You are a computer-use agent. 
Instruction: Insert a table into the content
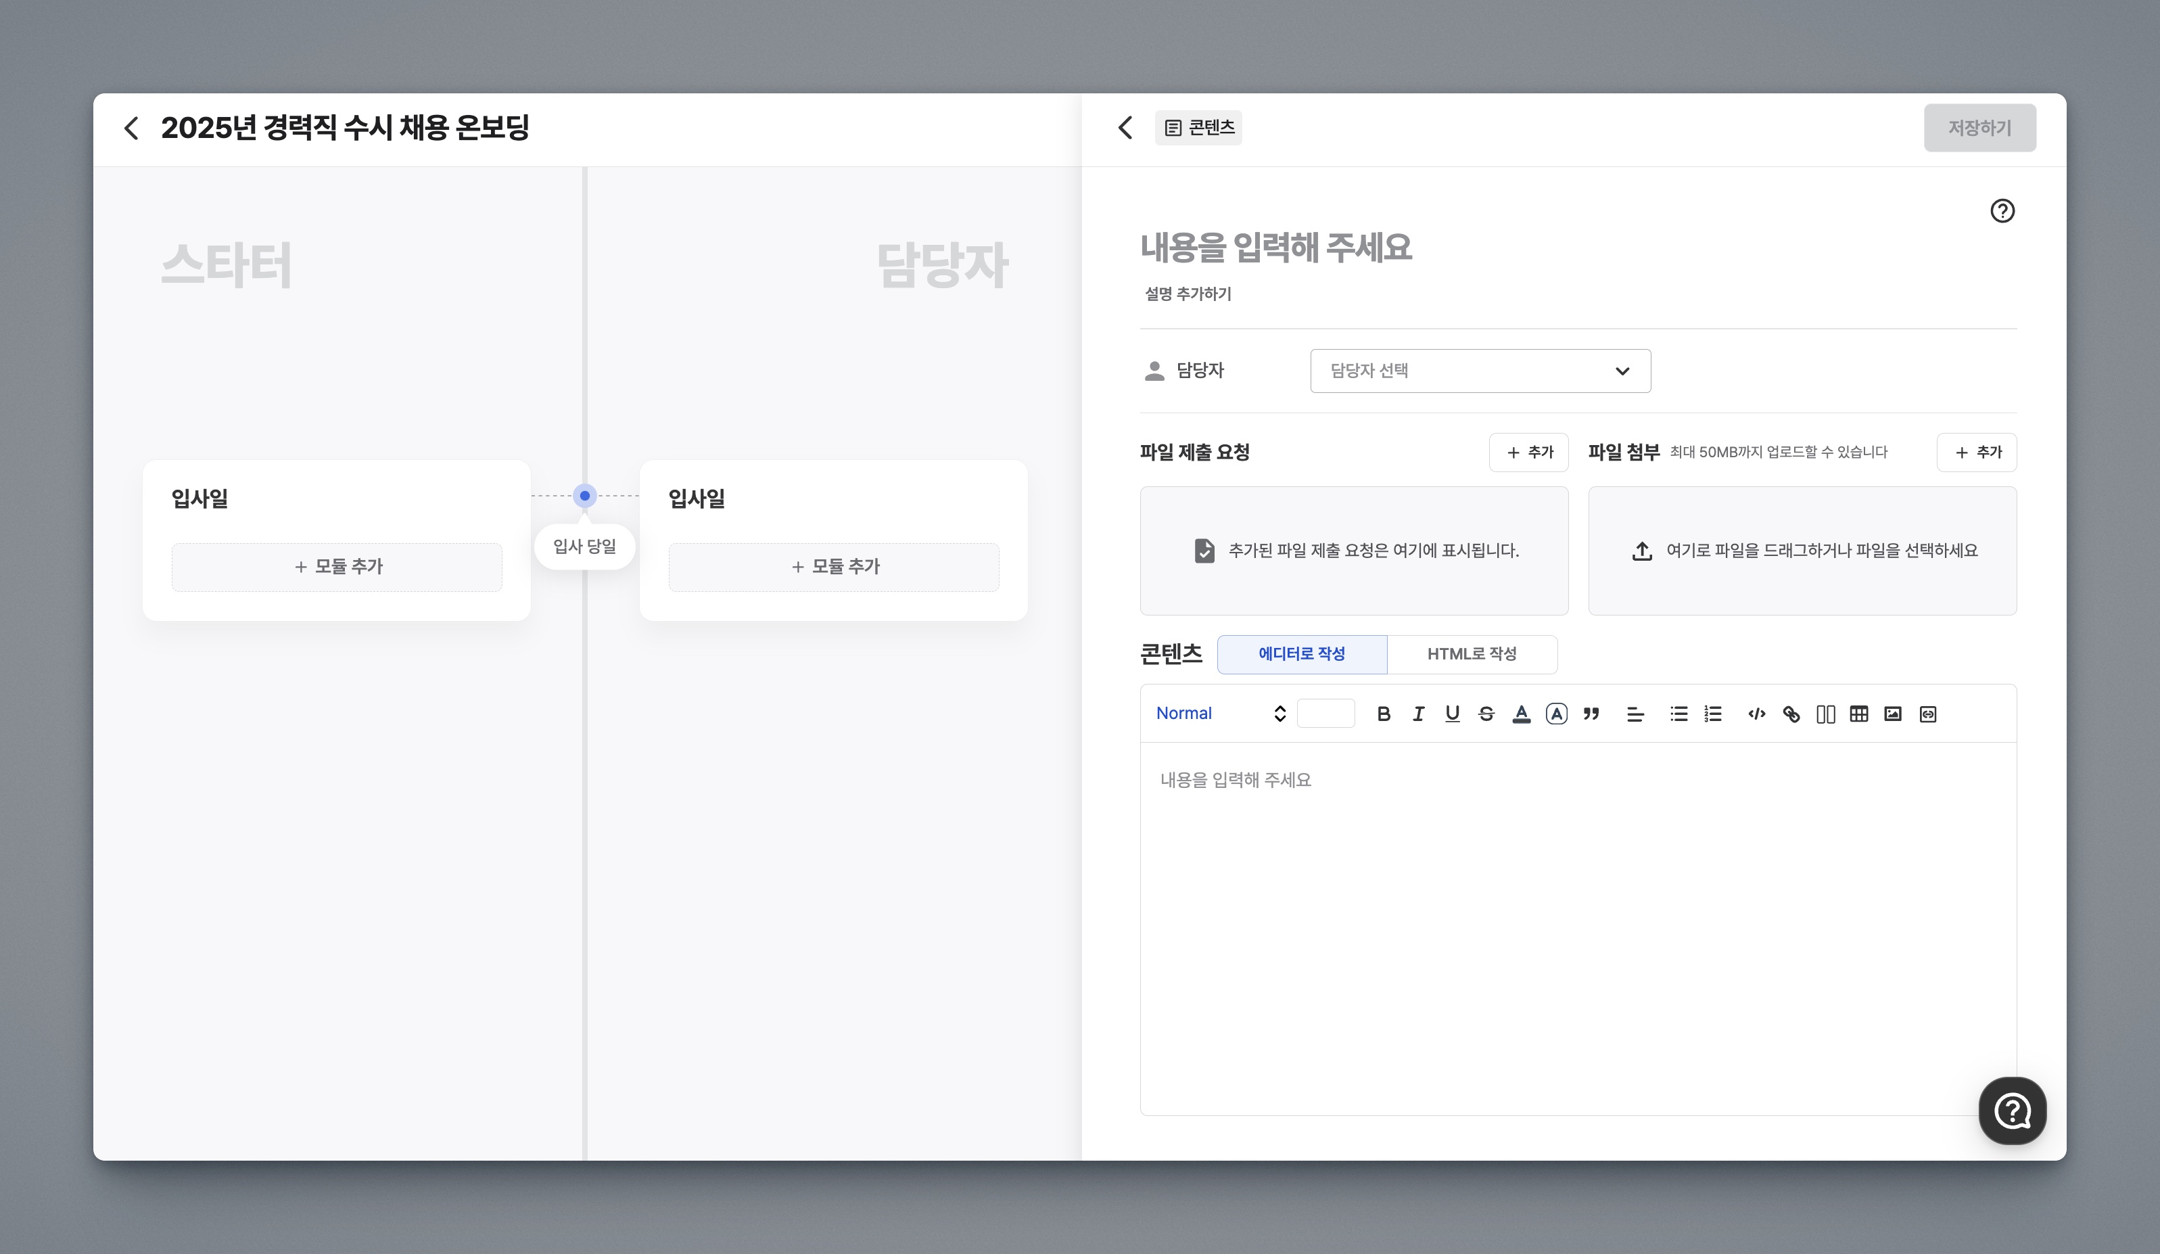tap(1858, 714)
